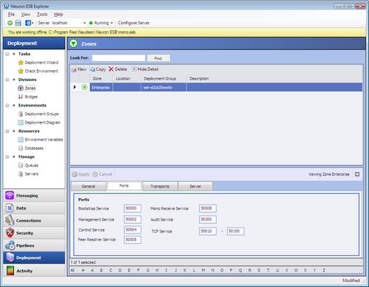Open Deployment Wizard star icon
This screenshot has width=369, height=287.
(x=21, y=62)
